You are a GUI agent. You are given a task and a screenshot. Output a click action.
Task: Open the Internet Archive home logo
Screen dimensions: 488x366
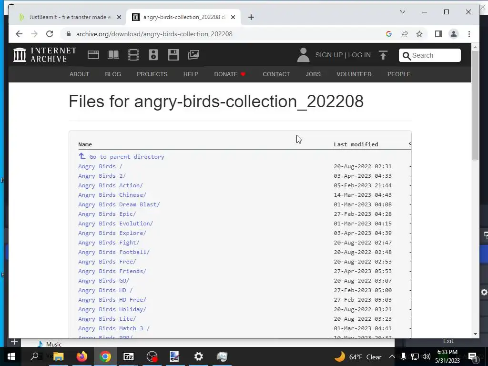(x=45, y=55)
